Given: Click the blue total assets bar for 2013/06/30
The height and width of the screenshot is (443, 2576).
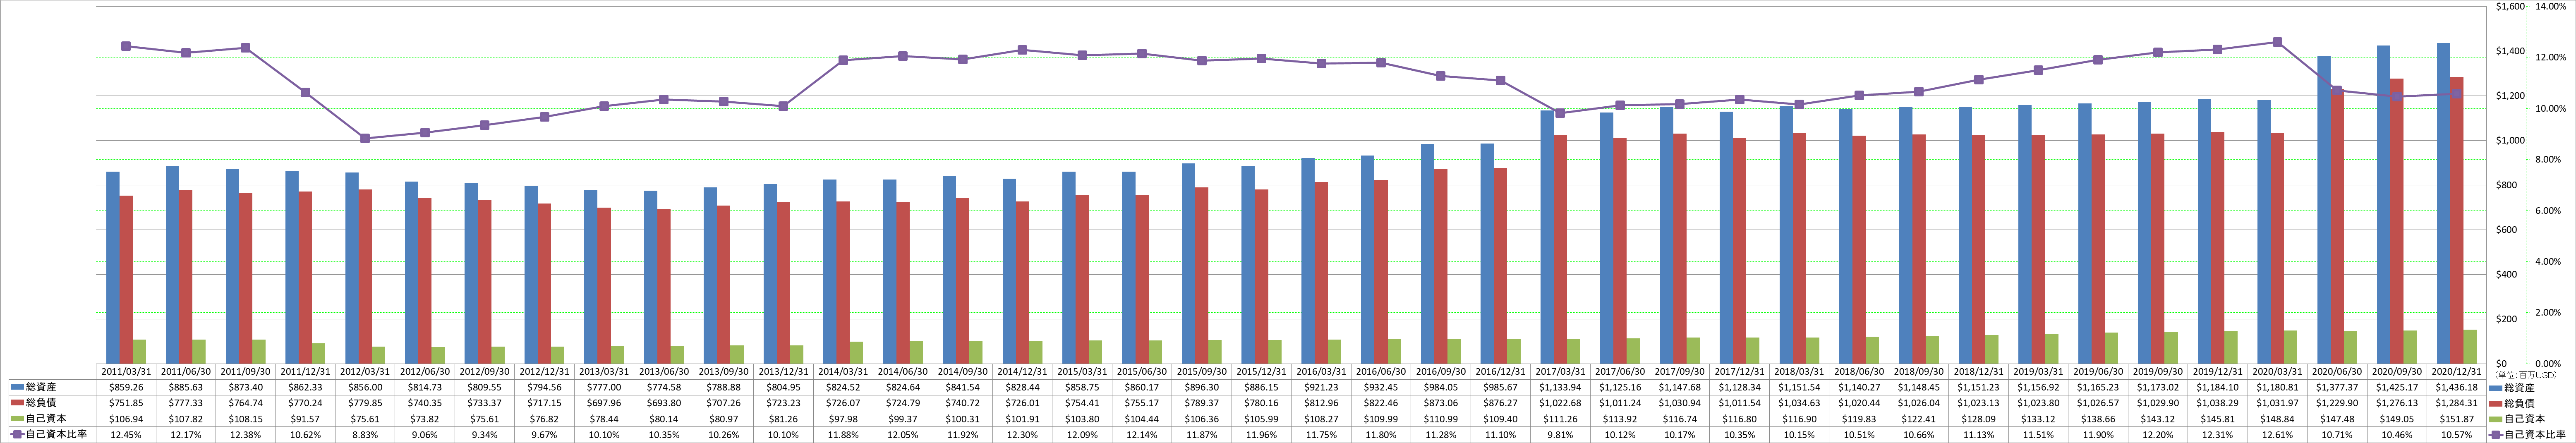Looking at the screenshot, I should pos(651,277).
